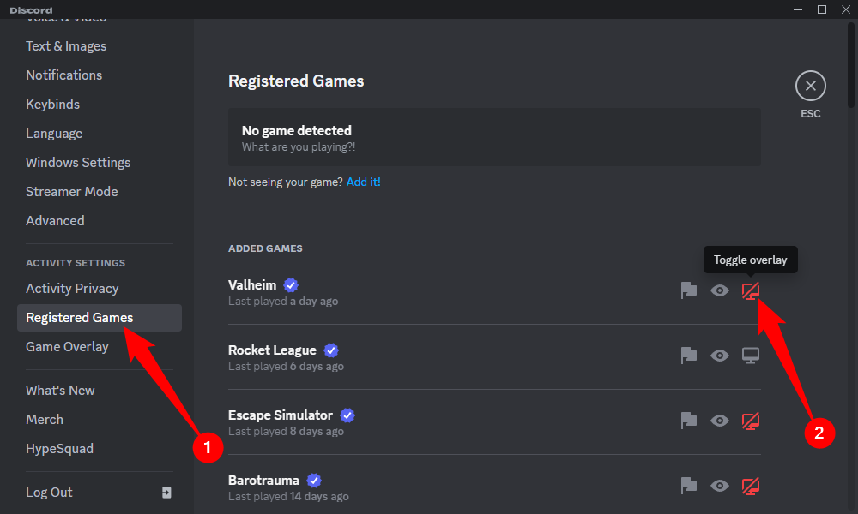
Task: Open the Game Overlay settings
Action: 67,347
